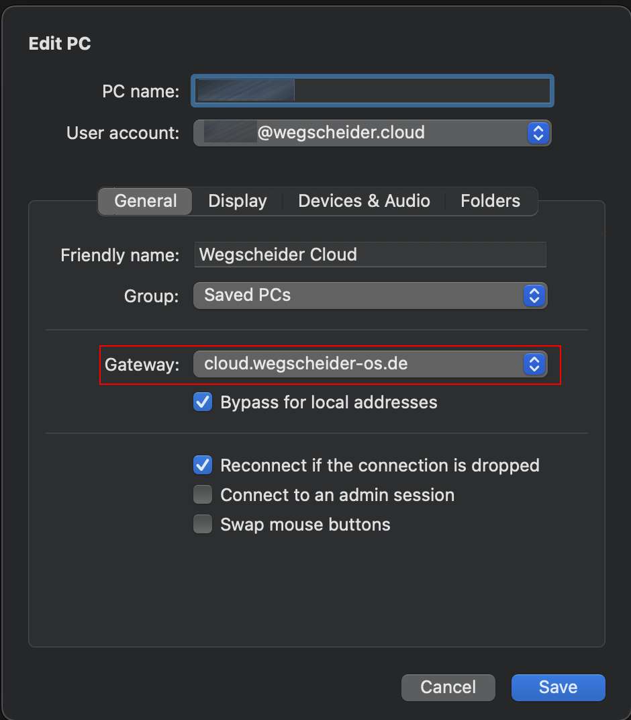
Task: Open the Saved PCs group dropdown
Action: pos(371,296)
